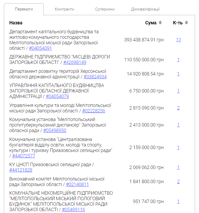Open the count link 13 for Департамент капітального будівництва
This screenshot has width=199, height=213.
click(x=178, y=40)
